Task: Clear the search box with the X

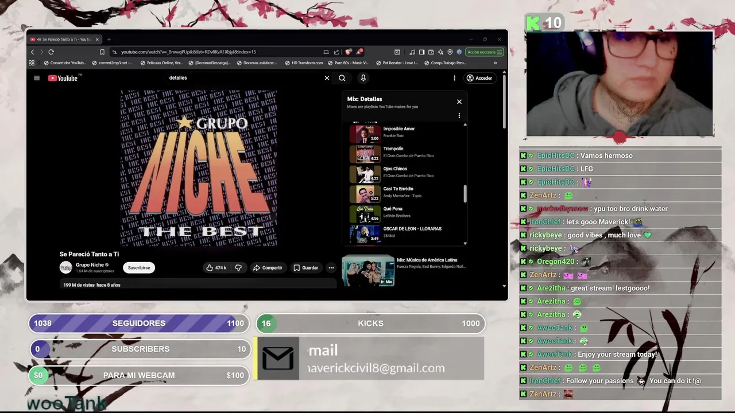Action: 327,78
